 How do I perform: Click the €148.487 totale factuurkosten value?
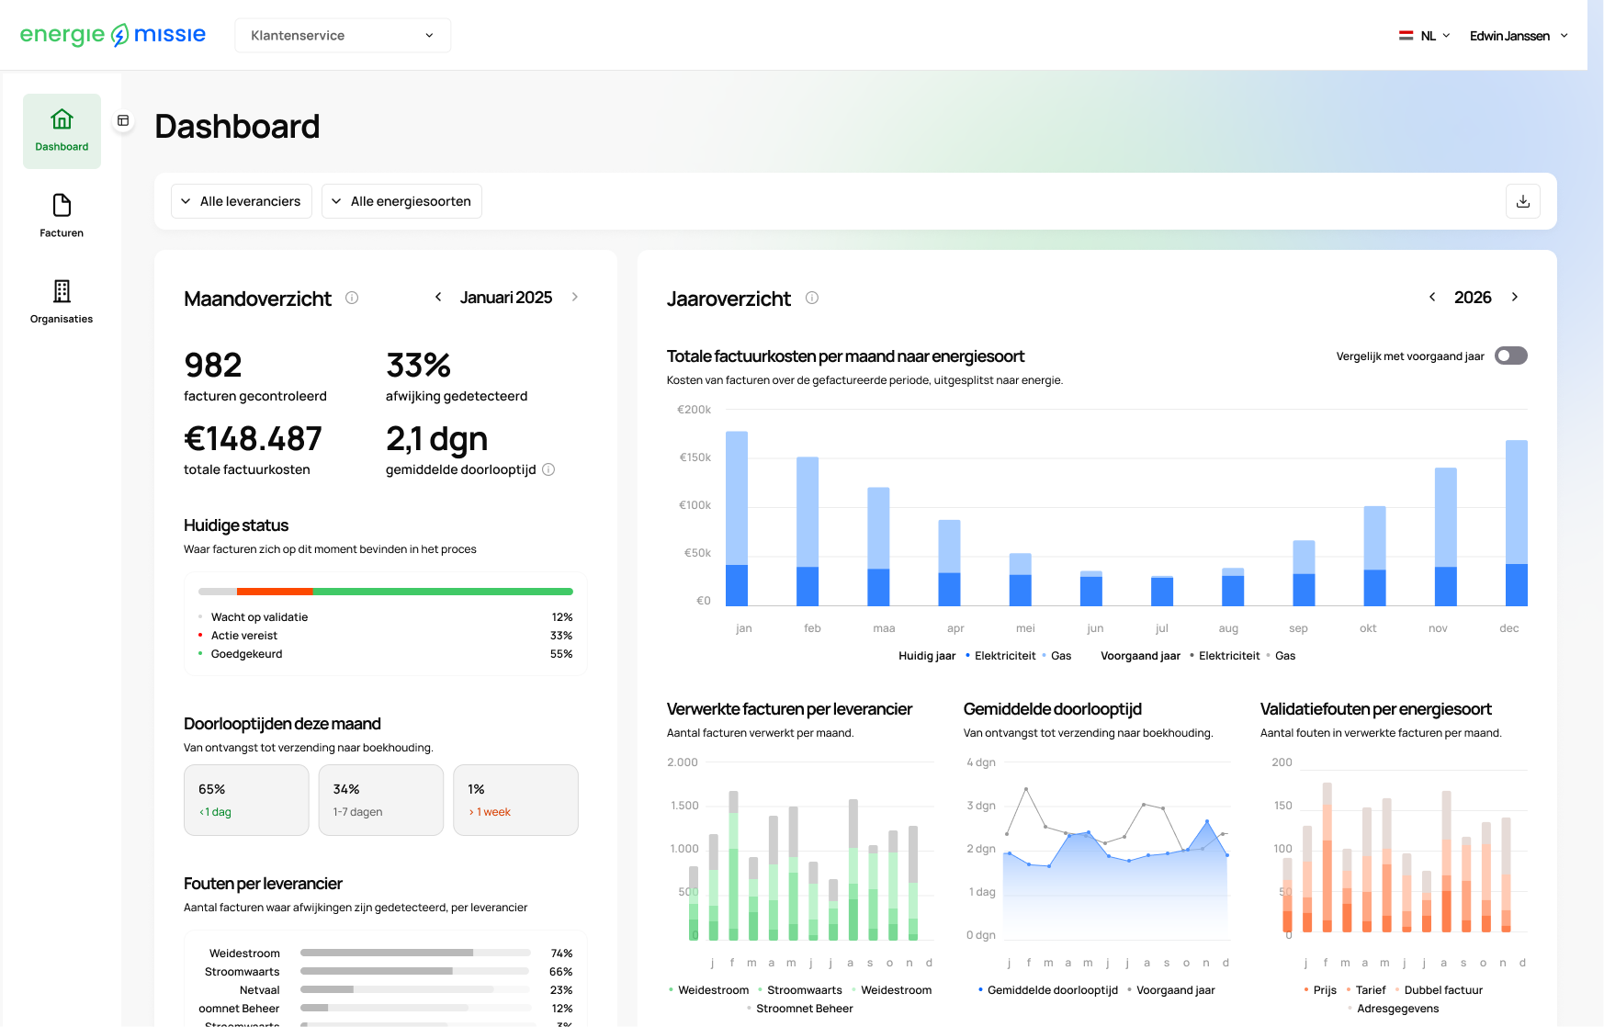tap(253, 438)
